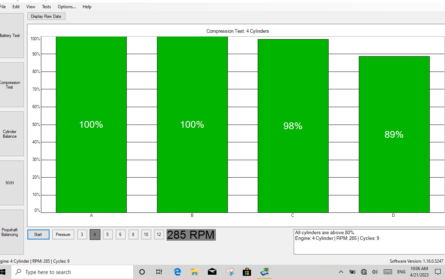Screen dimensions: 445x279
Task: Click the 100% label on bar B
Action: point(192,125)
